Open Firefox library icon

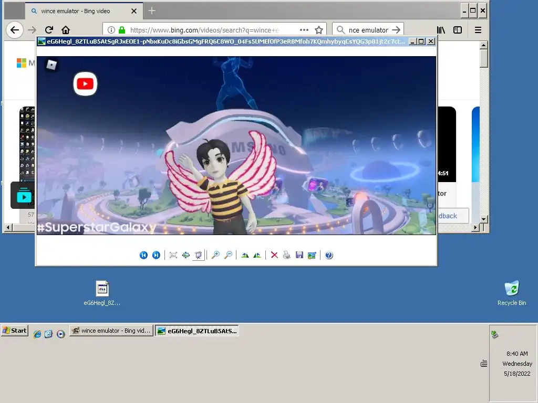(x=441, y=30)
